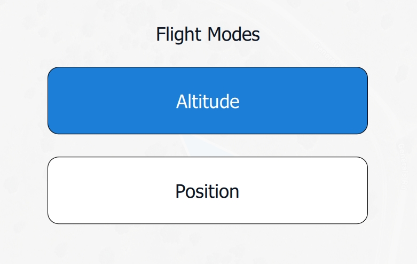417x264 pixels.
Task: Pick the first flight mode entry
Action: [x=208, y=100]
